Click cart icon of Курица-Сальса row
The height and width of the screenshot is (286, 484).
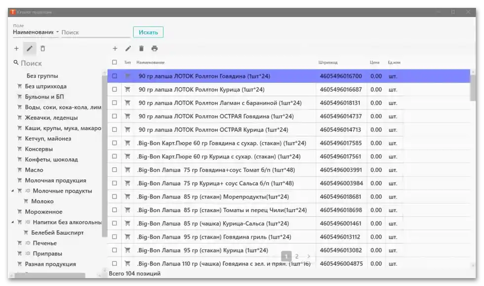pyautogui.click(x=127, y=223)
